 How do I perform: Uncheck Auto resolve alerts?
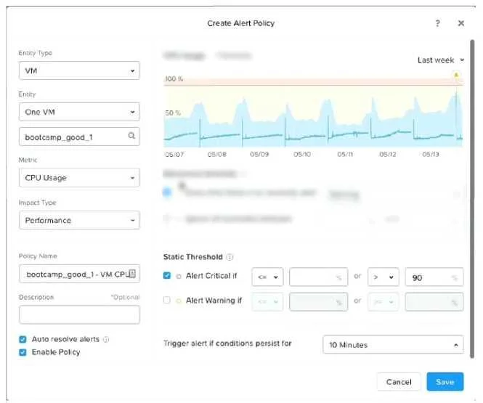23,339
